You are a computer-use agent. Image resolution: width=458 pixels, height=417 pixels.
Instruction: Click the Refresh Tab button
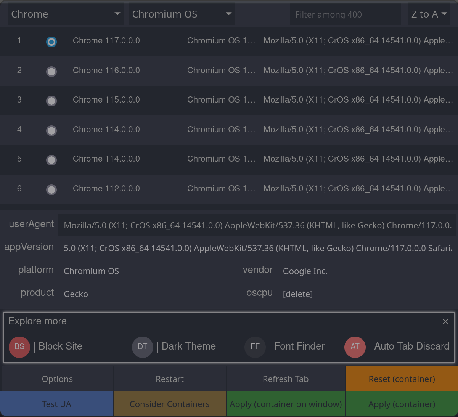click(x=286, y=379)
